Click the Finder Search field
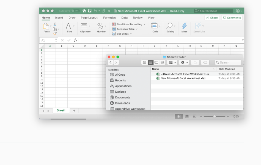The image size is (261, 165). pos(228,63)
